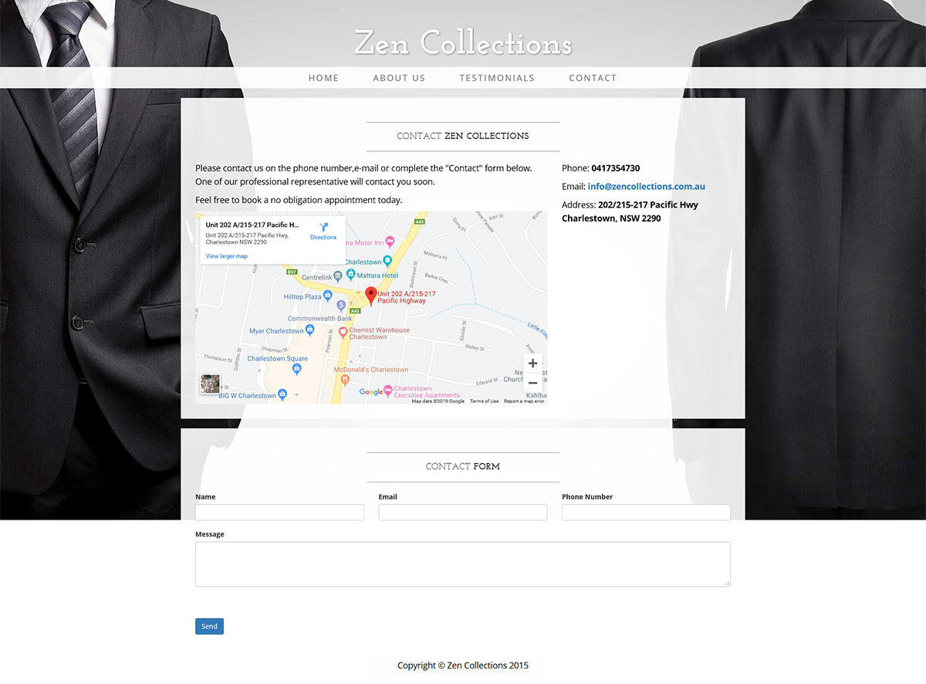Select the Mattara Hotel map icon
The width and height of the screenshot is (926, 684).
(351, 274)
